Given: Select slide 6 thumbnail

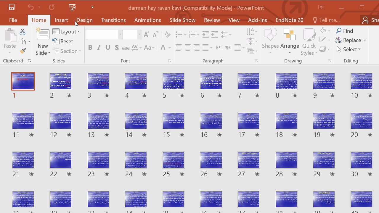Looking at the screenshot, I should coord(211,81).
